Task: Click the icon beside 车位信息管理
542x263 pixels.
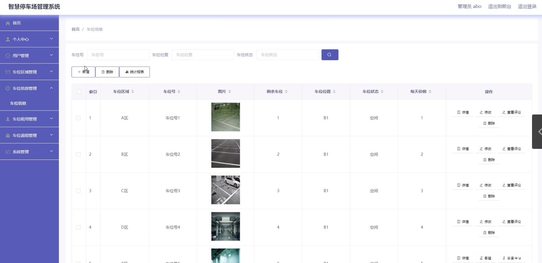Action: [x=8, y=88]
